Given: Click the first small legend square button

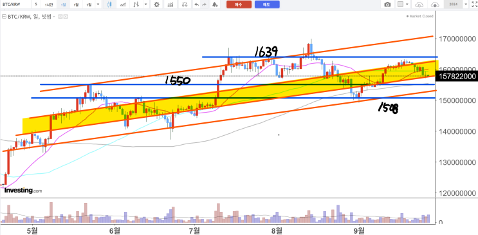Looking at the screenshot, I should coord(60,17).
